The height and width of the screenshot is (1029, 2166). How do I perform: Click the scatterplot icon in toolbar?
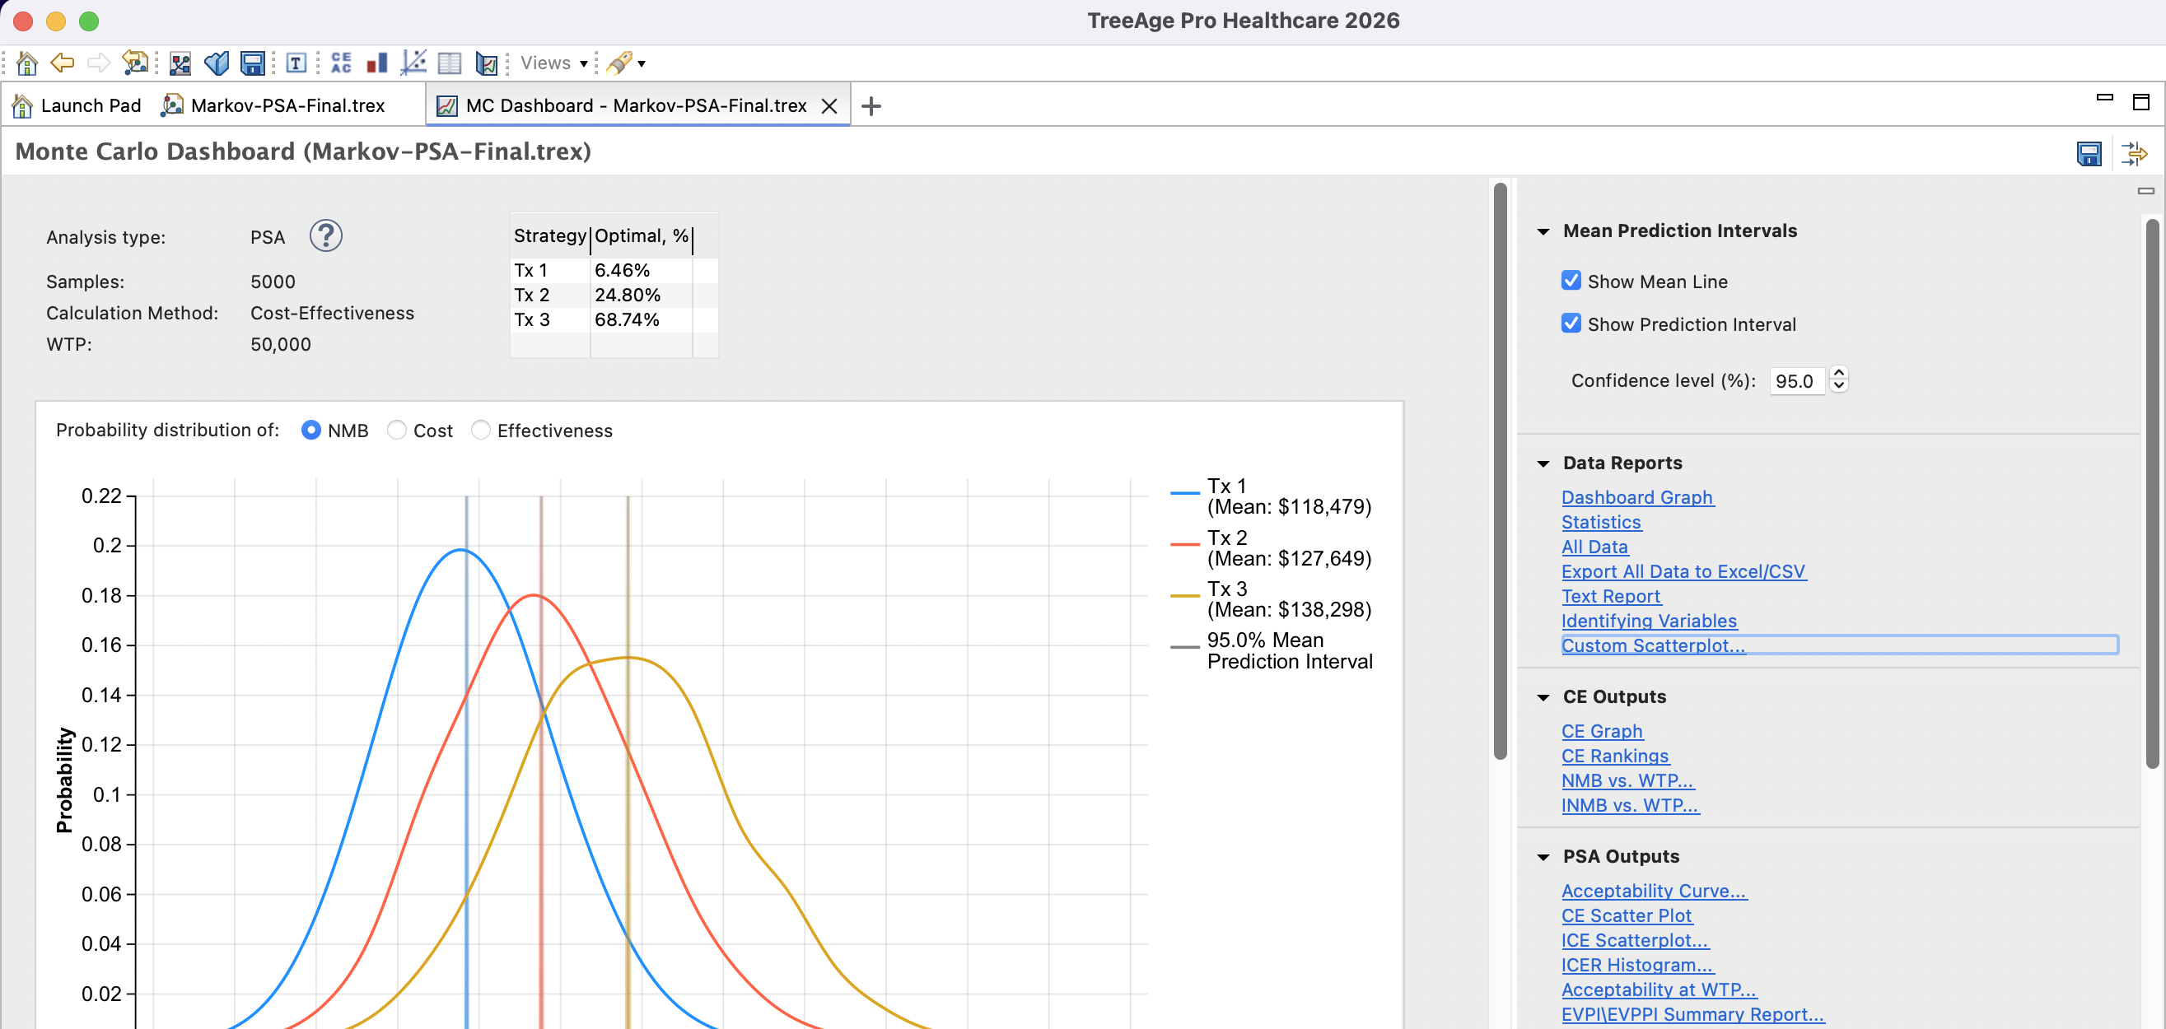413,63
